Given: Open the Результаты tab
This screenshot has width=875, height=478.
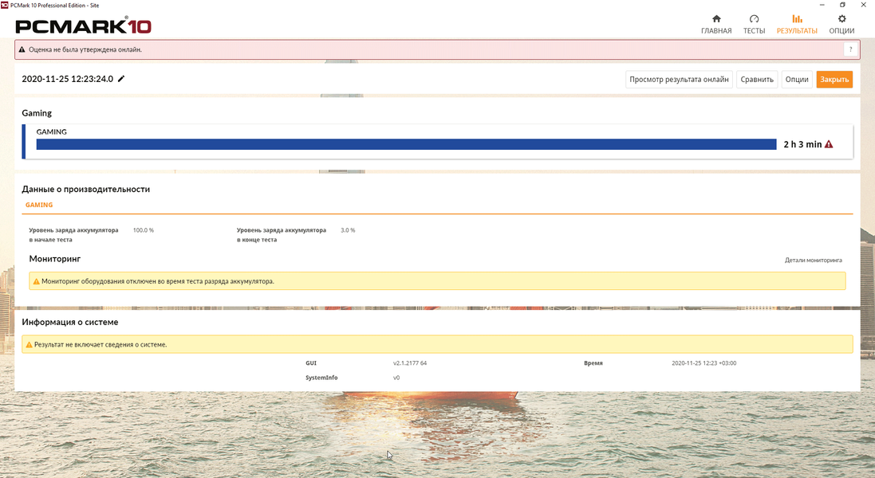Looking at the screenshot, I should tap(797, 25).
